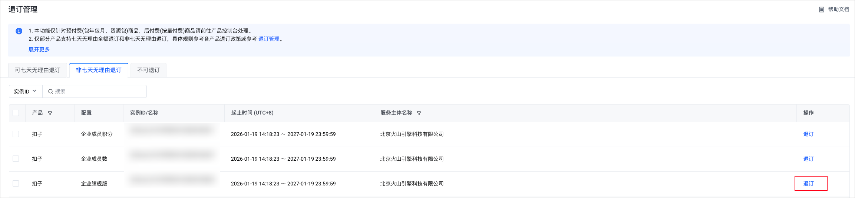This screenshot has height=198, width=855.
Task: Click the filter icon beside 产品 column
Action: 50,113
